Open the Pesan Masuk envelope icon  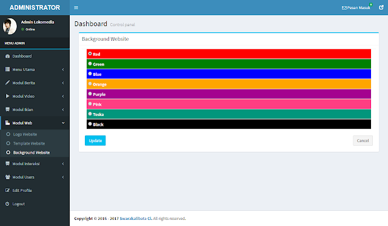pyautogui.click(x=344, y=8)
